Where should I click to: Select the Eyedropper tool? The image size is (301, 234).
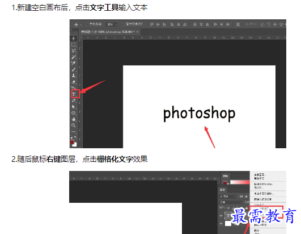pyautogui.click(x=74, y=63)
